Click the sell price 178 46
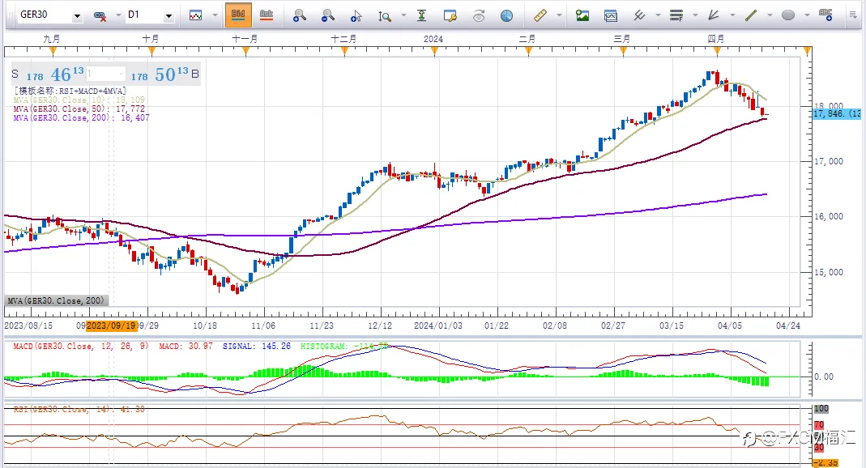 click(x=54, y=74)
